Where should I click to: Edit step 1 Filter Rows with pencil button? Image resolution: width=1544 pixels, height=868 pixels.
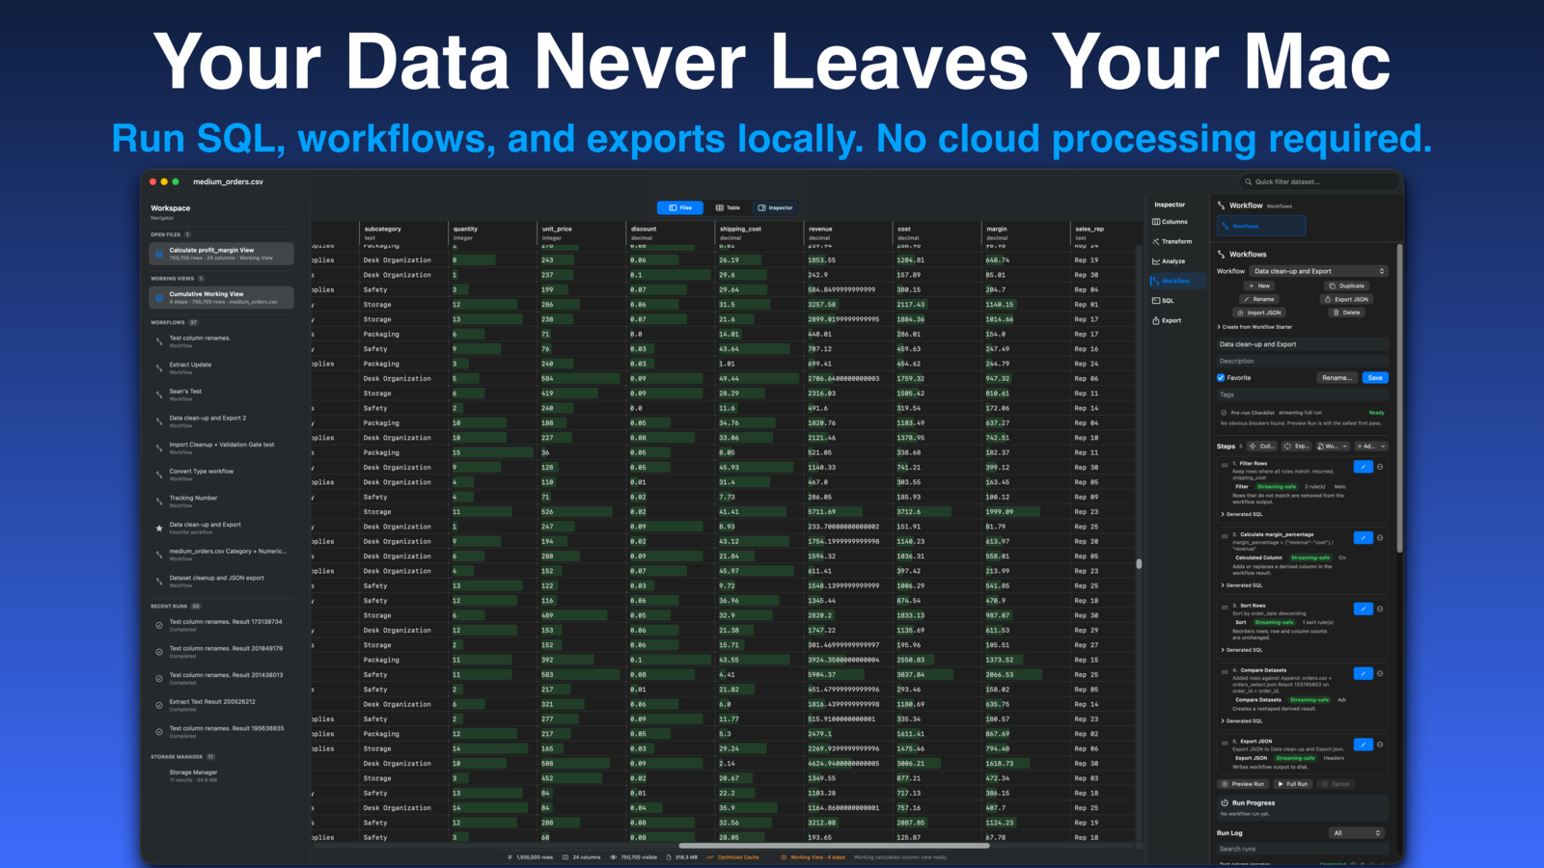1363,467
